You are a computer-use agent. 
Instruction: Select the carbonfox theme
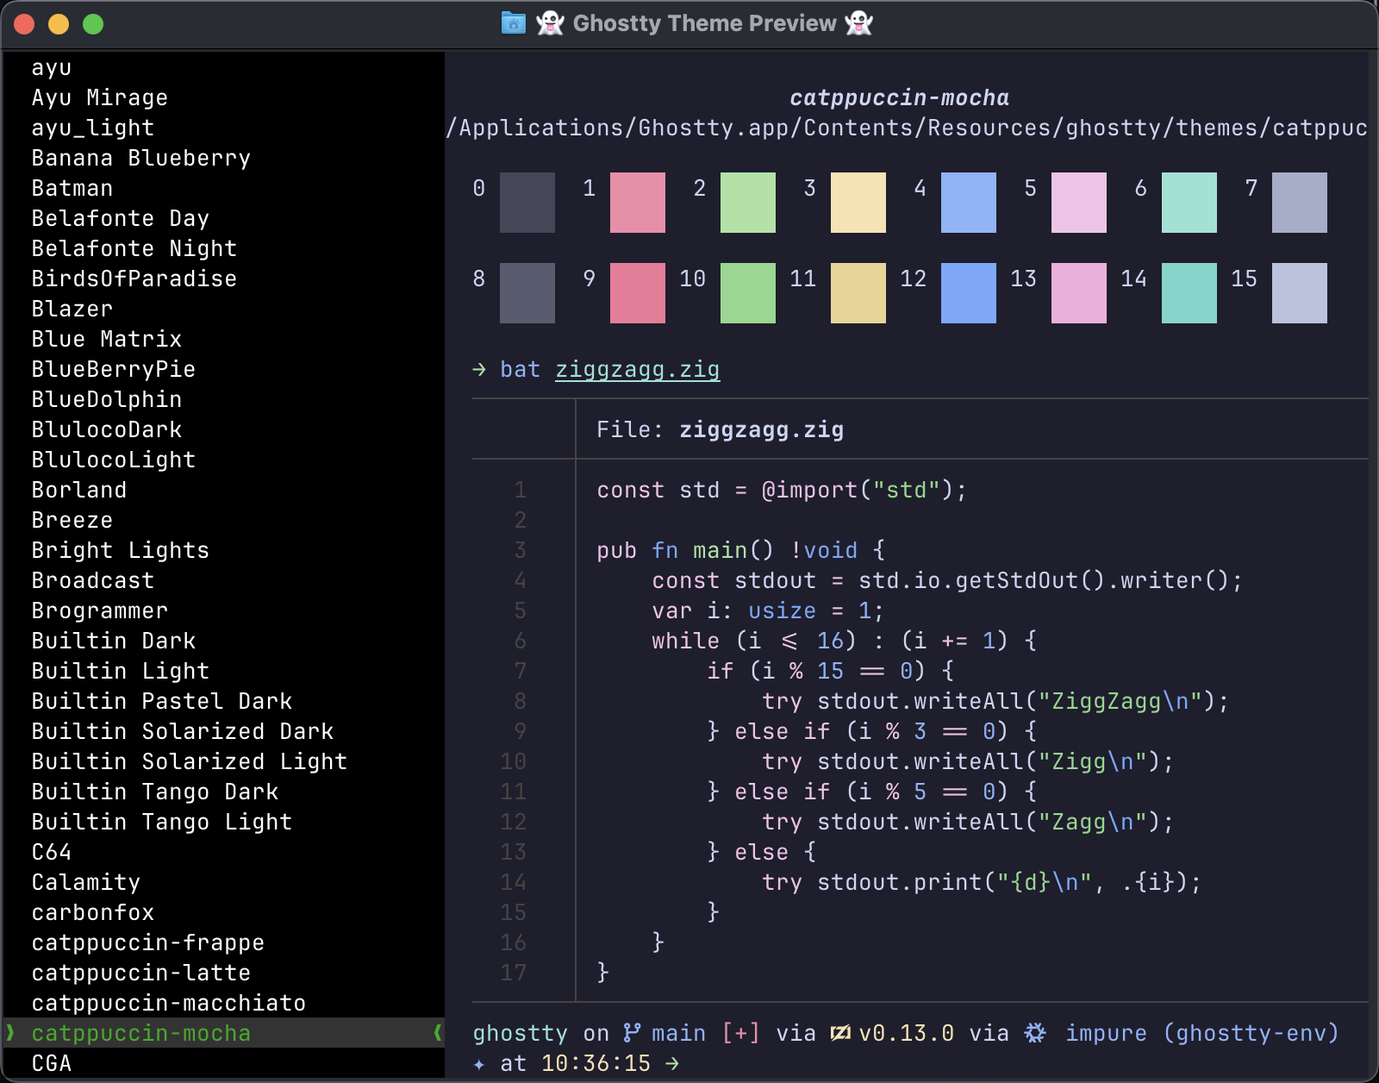pos(93,912)
